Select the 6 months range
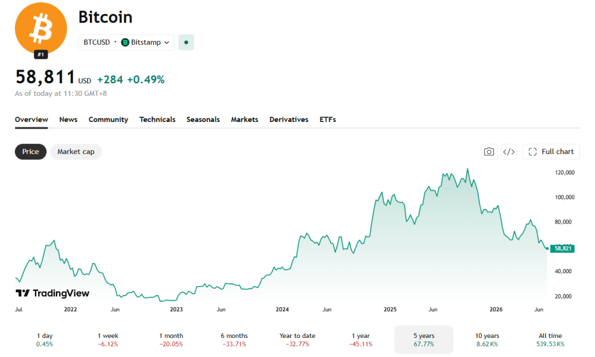595x357 pixels. point(234,340)
